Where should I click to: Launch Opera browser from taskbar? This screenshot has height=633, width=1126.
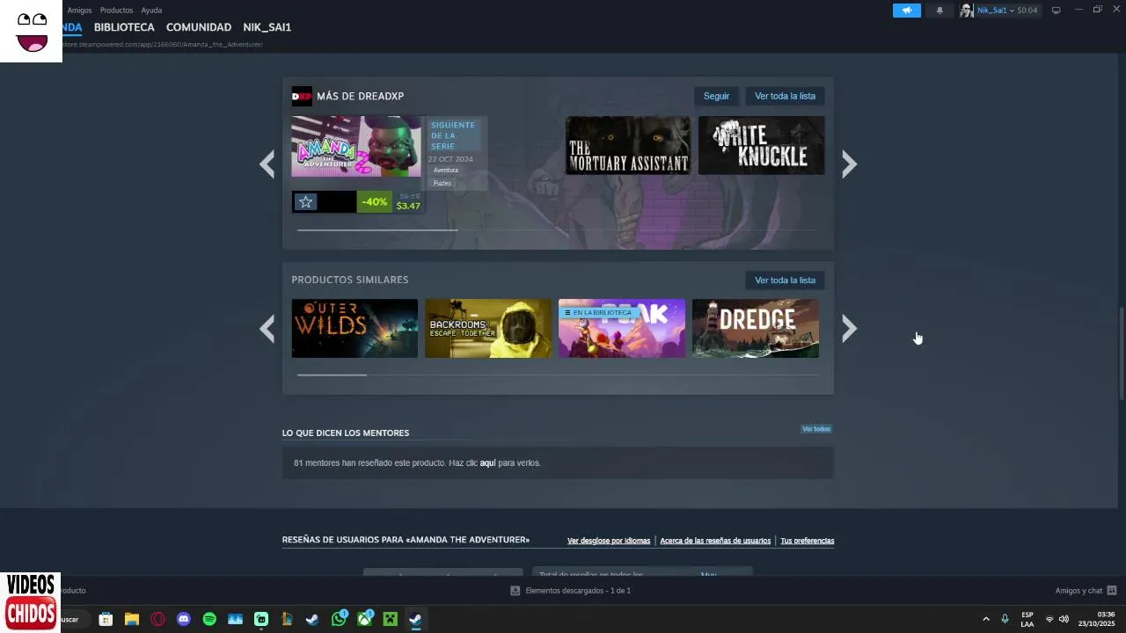tap(157, 619)
